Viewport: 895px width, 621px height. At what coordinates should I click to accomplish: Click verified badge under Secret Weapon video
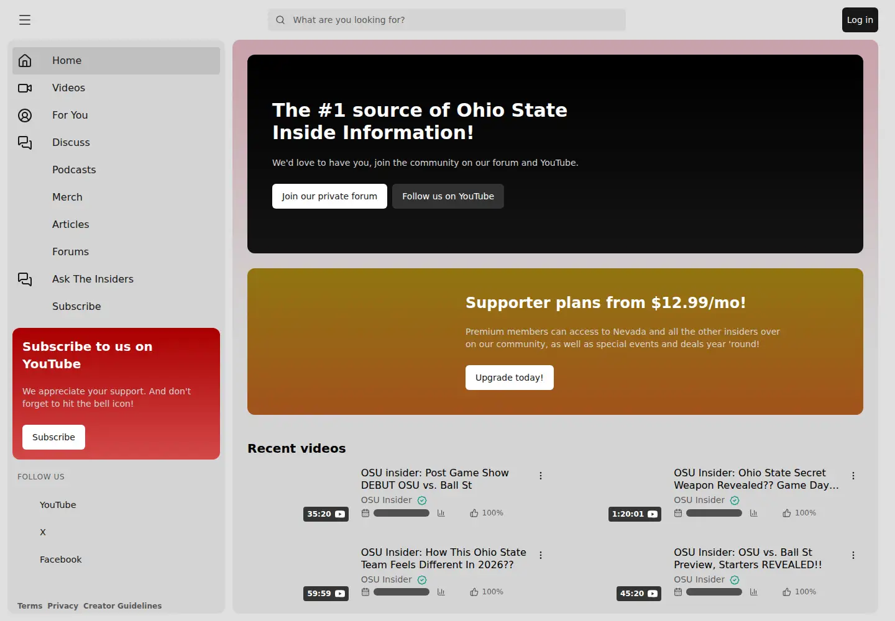pyautogui.click(x=735, y=501)
